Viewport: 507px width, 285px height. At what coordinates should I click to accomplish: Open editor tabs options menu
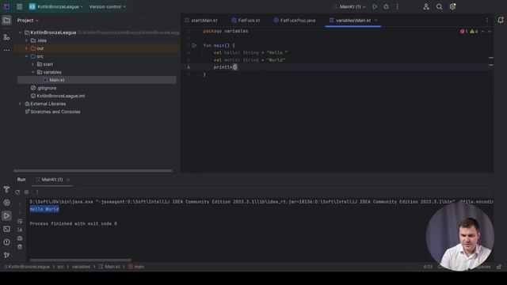click(x=487, y=21)
